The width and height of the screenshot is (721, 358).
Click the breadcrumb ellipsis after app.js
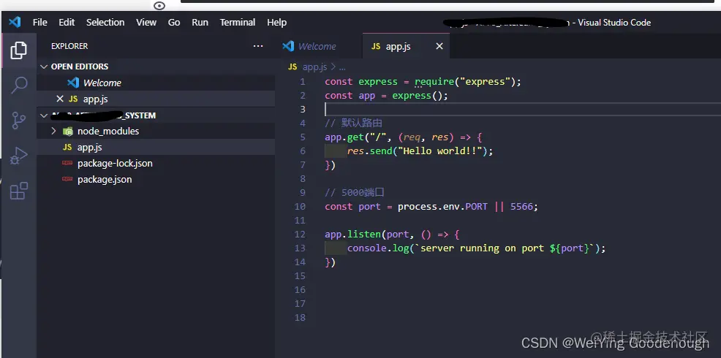pos(342,67)
